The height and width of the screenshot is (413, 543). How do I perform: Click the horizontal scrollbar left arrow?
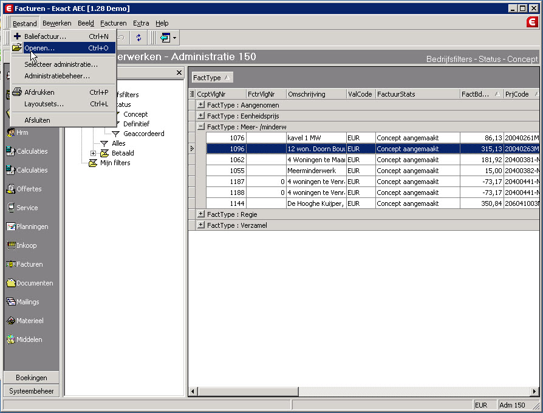(193, 392)
